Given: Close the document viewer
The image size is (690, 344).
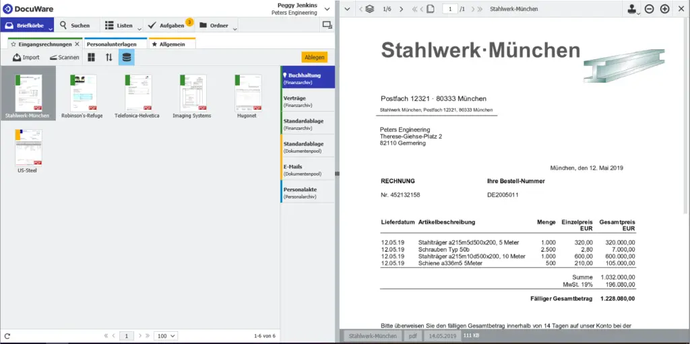Looking at the screenshot, I should click(681, 9).
